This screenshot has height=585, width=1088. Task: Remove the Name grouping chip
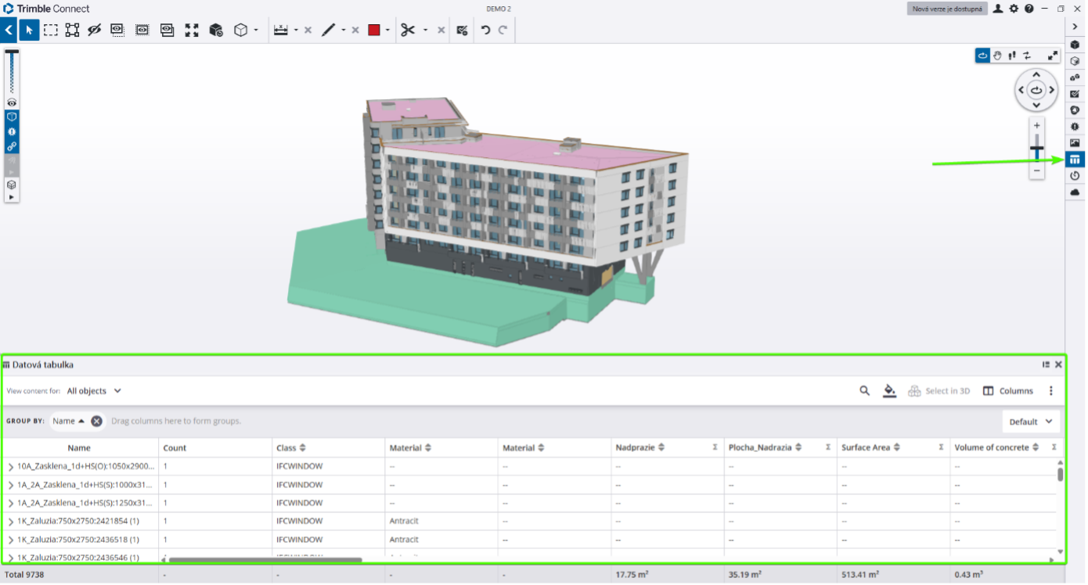coord(96,421)
